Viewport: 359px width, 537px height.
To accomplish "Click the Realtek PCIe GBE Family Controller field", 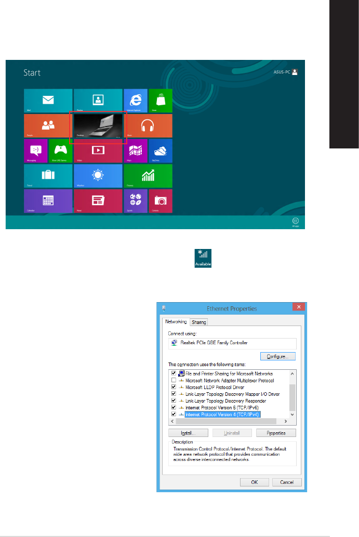I will click(232, 343).
